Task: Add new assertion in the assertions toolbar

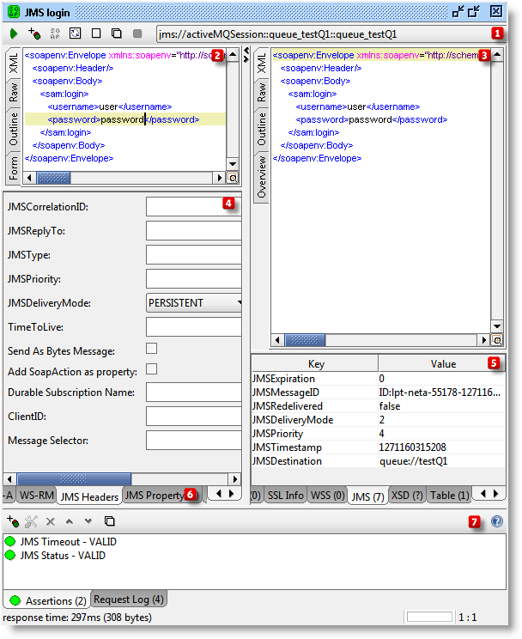Action: click(13, 521)
